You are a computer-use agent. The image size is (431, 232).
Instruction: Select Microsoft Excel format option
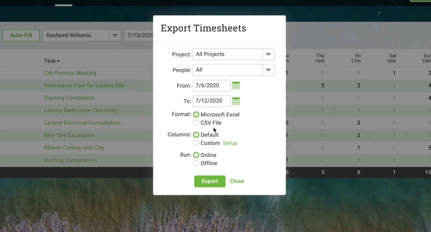coord(196,115)
